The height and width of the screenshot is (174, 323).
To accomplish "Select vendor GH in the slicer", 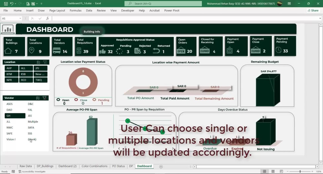I will tap(15, 116).
